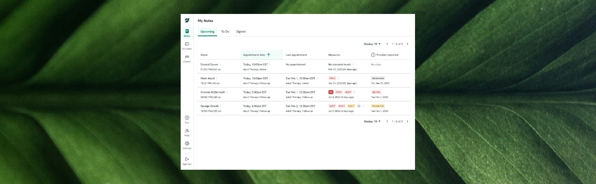This screenshot has height=184, width=596.
Task: Click the leaf logo at top-left
Action: tap(187, 20)
